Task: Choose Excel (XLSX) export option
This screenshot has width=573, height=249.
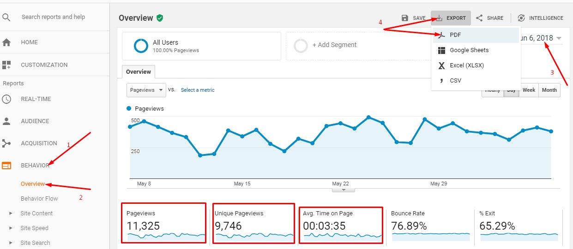Action: 476,65
